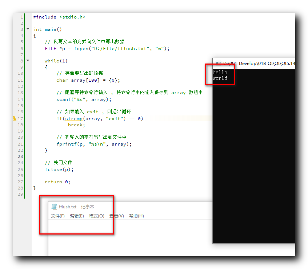Open the 文件(F) menu in Notepad
This screenshot has height=269, width=308.
click(58, 216)
